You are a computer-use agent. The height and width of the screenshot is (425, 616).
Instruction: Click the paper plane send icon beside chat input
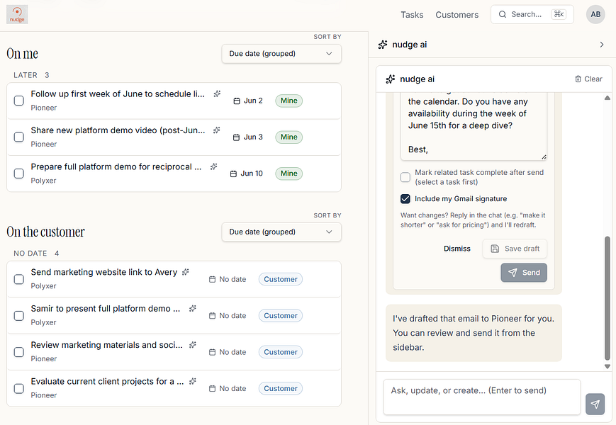(595, 404)
